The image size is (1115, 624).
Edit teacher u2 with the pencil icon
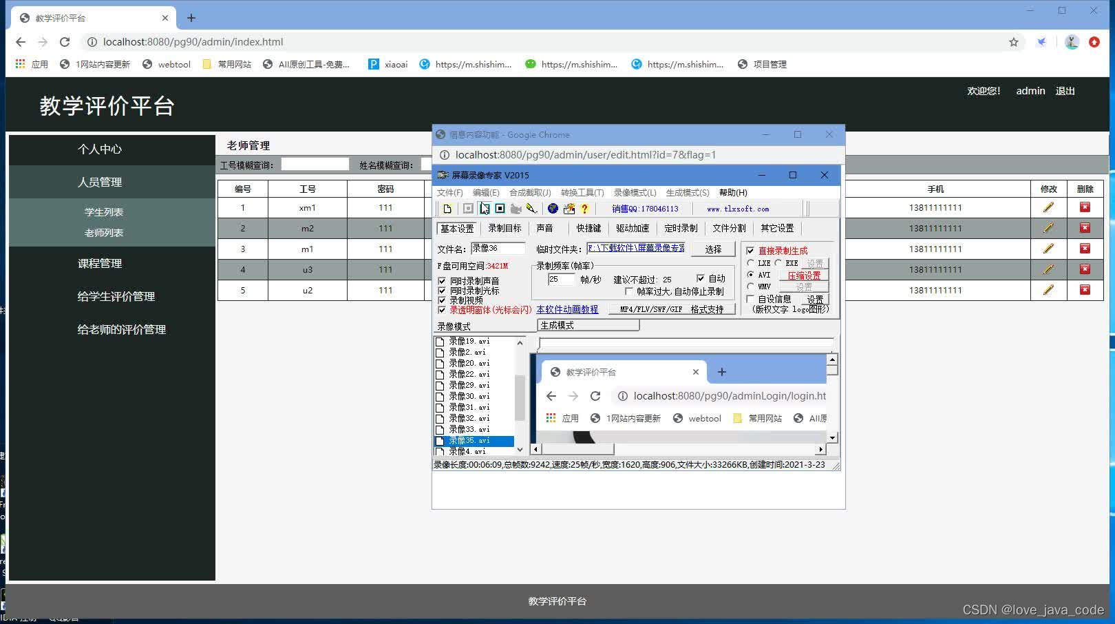click(1048, 290)
